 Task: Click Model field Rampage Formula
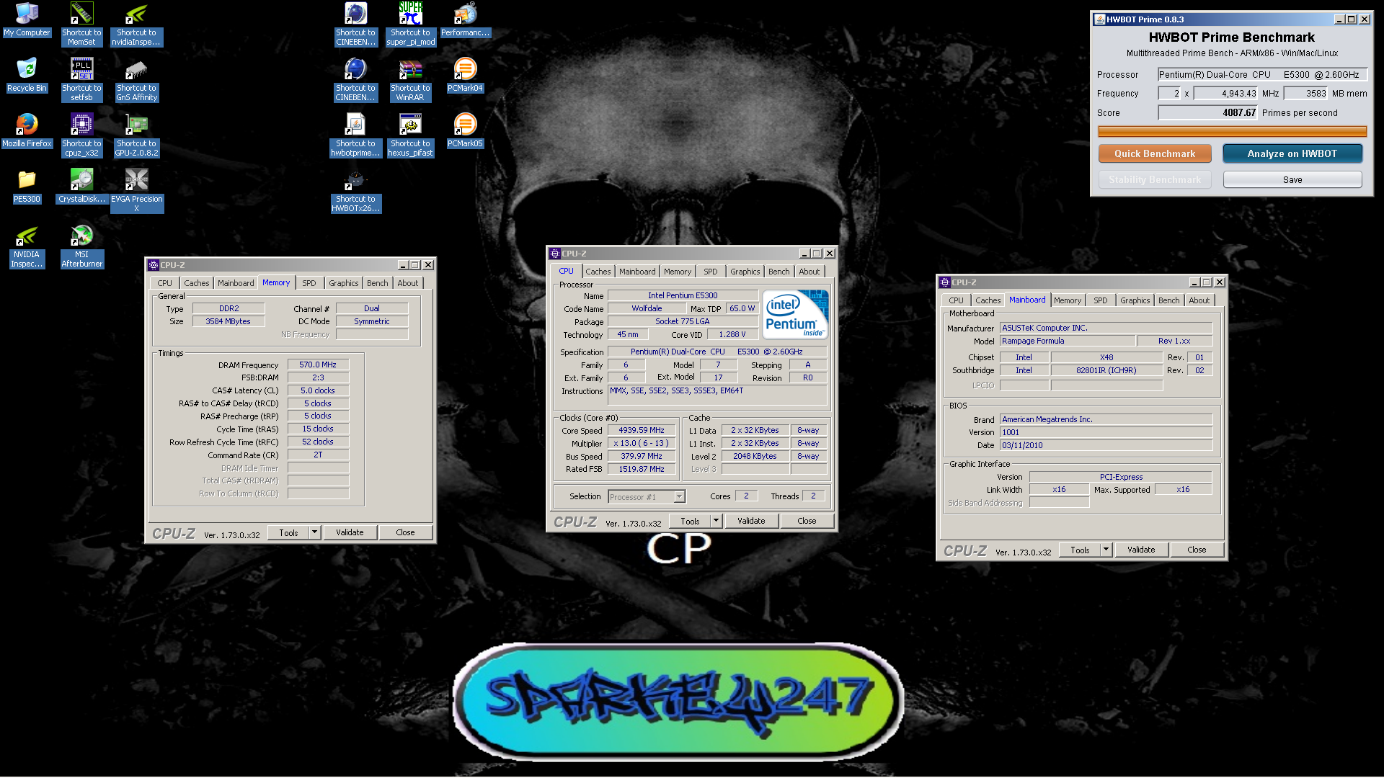(1067, 341)
